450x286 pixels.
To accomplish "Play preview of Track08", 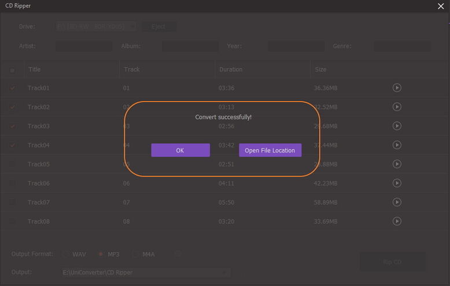I will pyautogui.click(x=397, y=221).
